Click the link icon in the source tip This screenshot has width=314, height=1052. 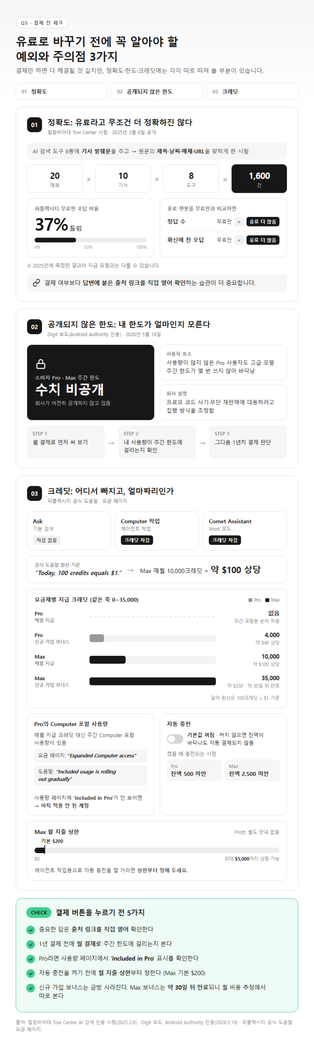point(36,283)
